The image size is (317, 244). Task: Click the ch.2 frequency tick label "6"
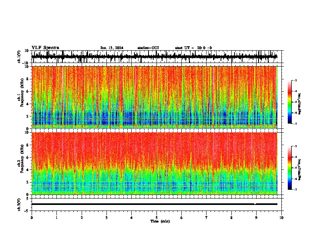(28, 157)
